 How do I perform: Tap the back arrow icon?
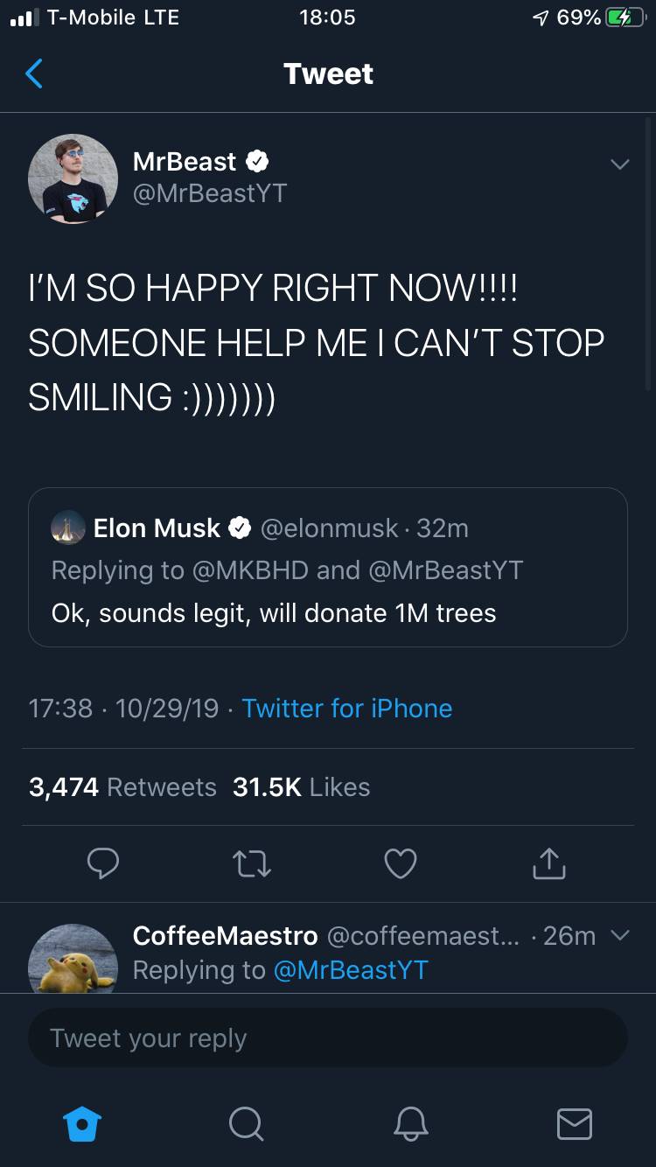(x=34, y=74)
